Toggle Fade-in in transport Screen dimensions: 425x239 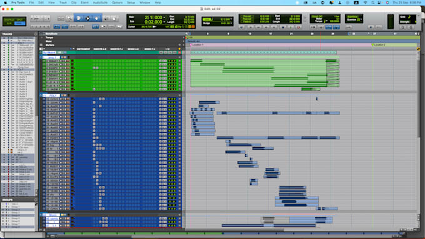click(x=247, y=21)
